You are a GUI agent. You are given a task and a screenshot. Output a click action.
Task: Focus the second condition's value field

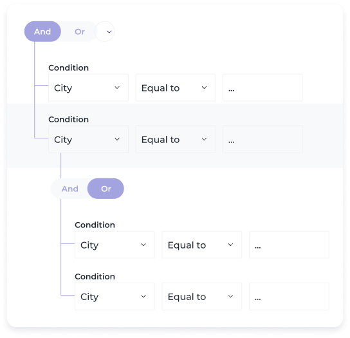262,140
